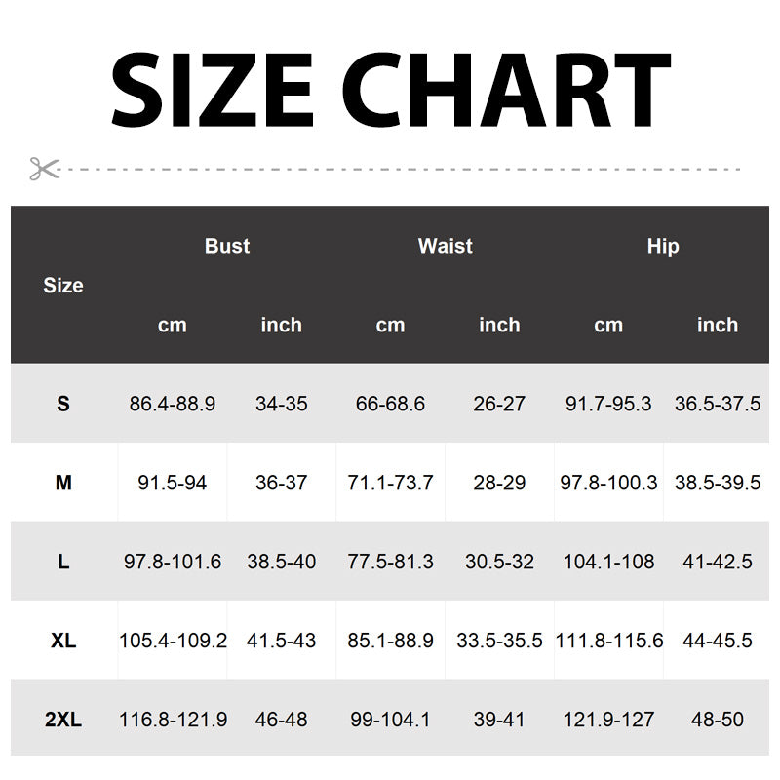Click the cm subheader under Bust
Viewport: 780px width, 780px height.
click(173, 326)
